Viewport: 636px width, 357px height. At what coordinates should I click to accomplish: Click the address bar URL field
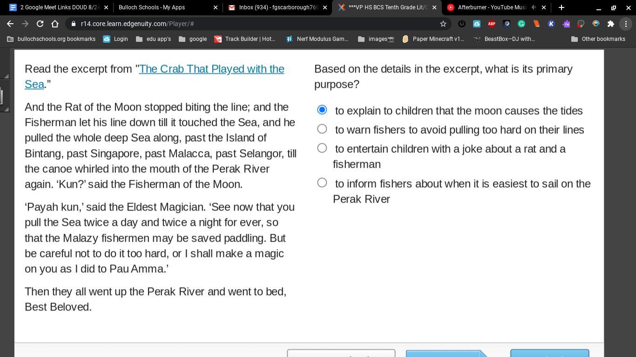point(233,24)
